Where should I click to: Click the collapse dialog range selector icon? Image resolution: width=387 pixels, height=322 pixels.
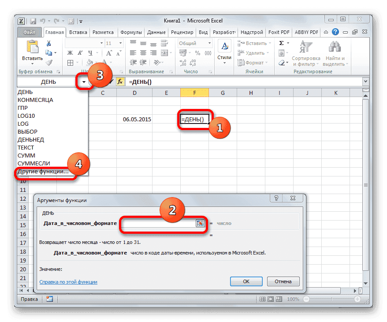pyautogui.click(x=201, y=223)
